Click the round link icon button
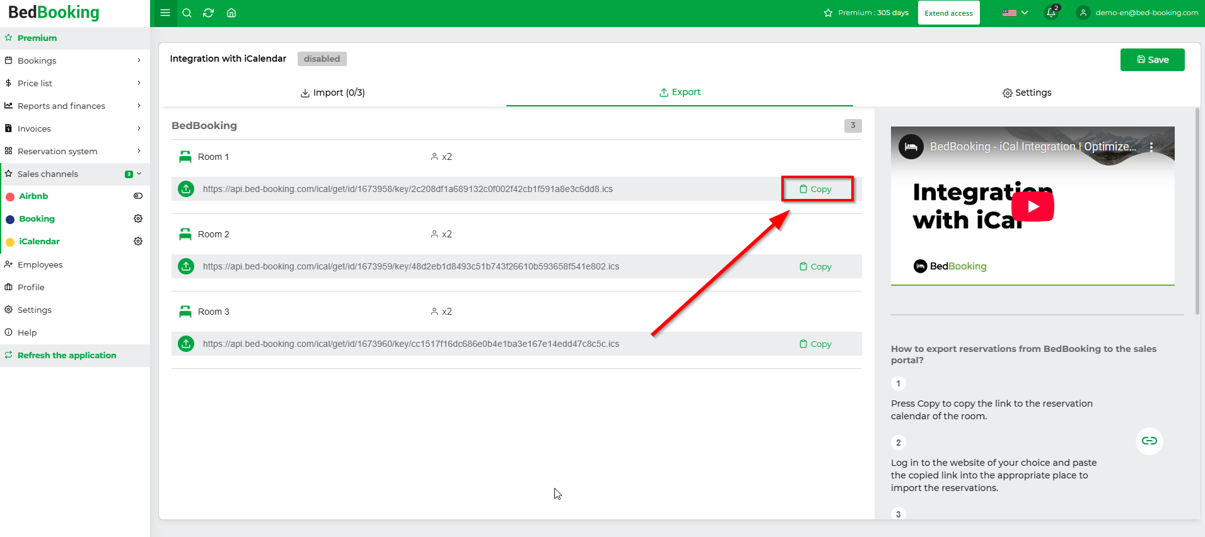Screen dimensions: 1205x537 tap(1149, 441)
